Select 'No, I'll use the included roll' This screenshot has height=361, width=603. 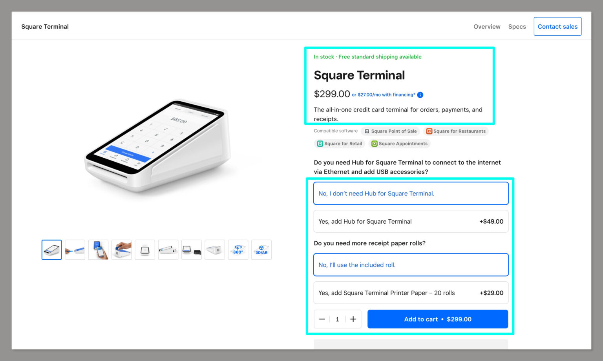point(411,264)
